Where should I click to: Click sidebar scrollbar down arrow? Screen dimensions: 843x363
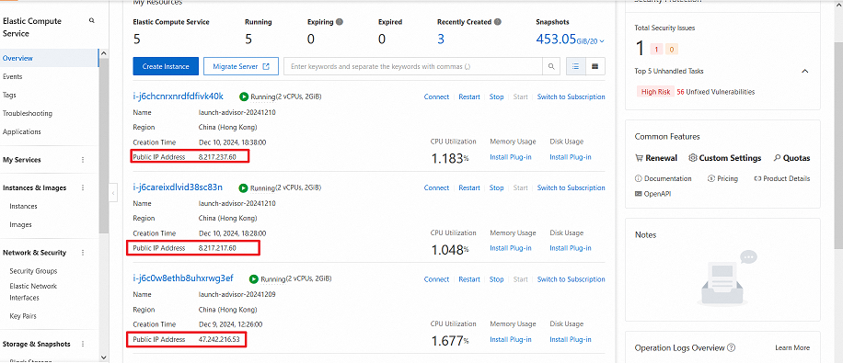(104, 357)
